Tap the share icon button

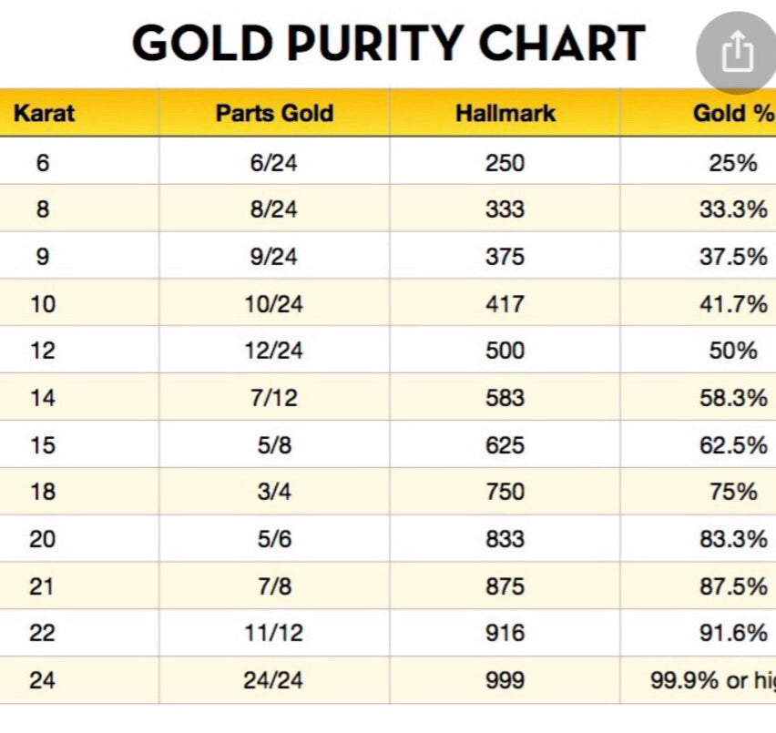pos(738,53)
